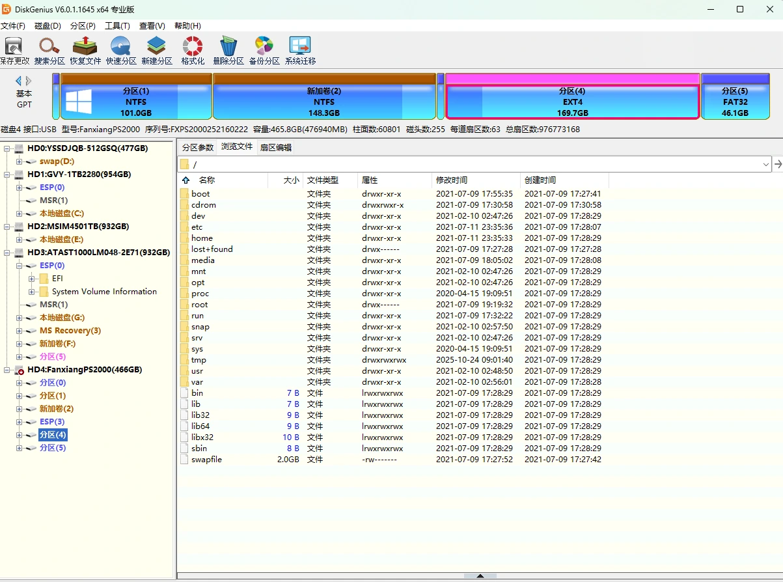Switch to the 扇区编辑 tab
Viewport: 783px width, 582px height.
click(275, 147)
